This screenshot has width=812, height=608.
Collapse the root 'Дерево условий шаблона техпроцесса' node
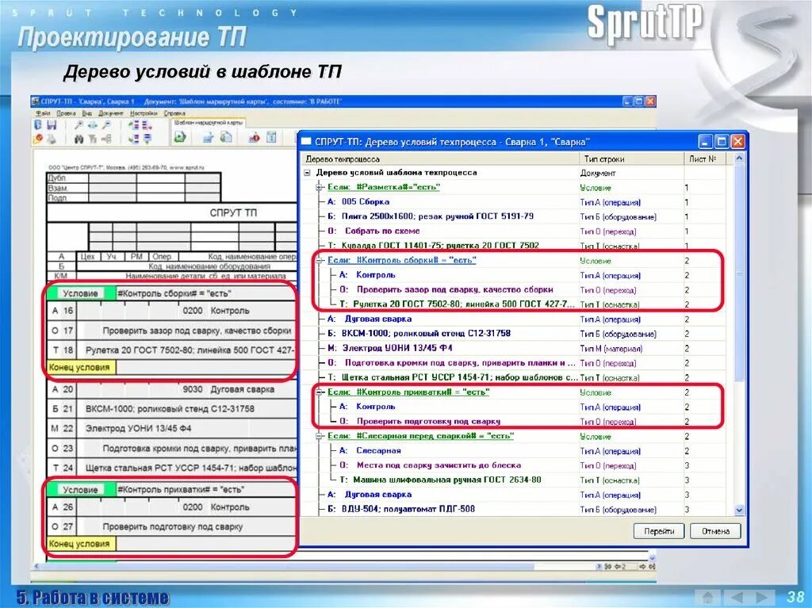point(308,173)
